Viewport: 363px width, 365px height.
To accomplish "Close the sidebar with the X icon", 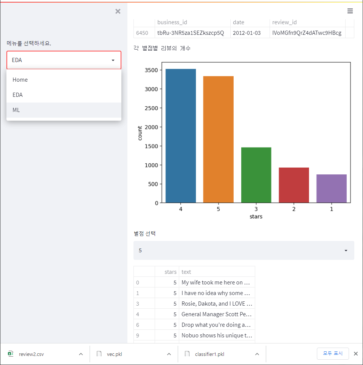I will click(x=118, y=11).
